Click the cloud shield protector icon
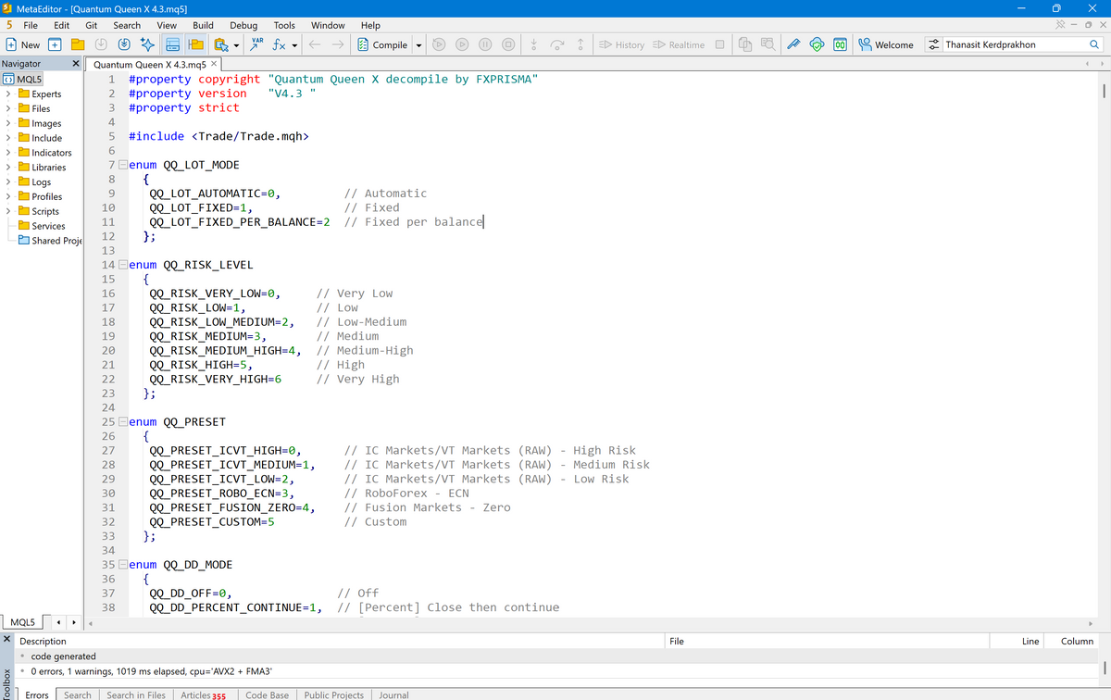This screenshot has height=700, width=1111. 817,44
